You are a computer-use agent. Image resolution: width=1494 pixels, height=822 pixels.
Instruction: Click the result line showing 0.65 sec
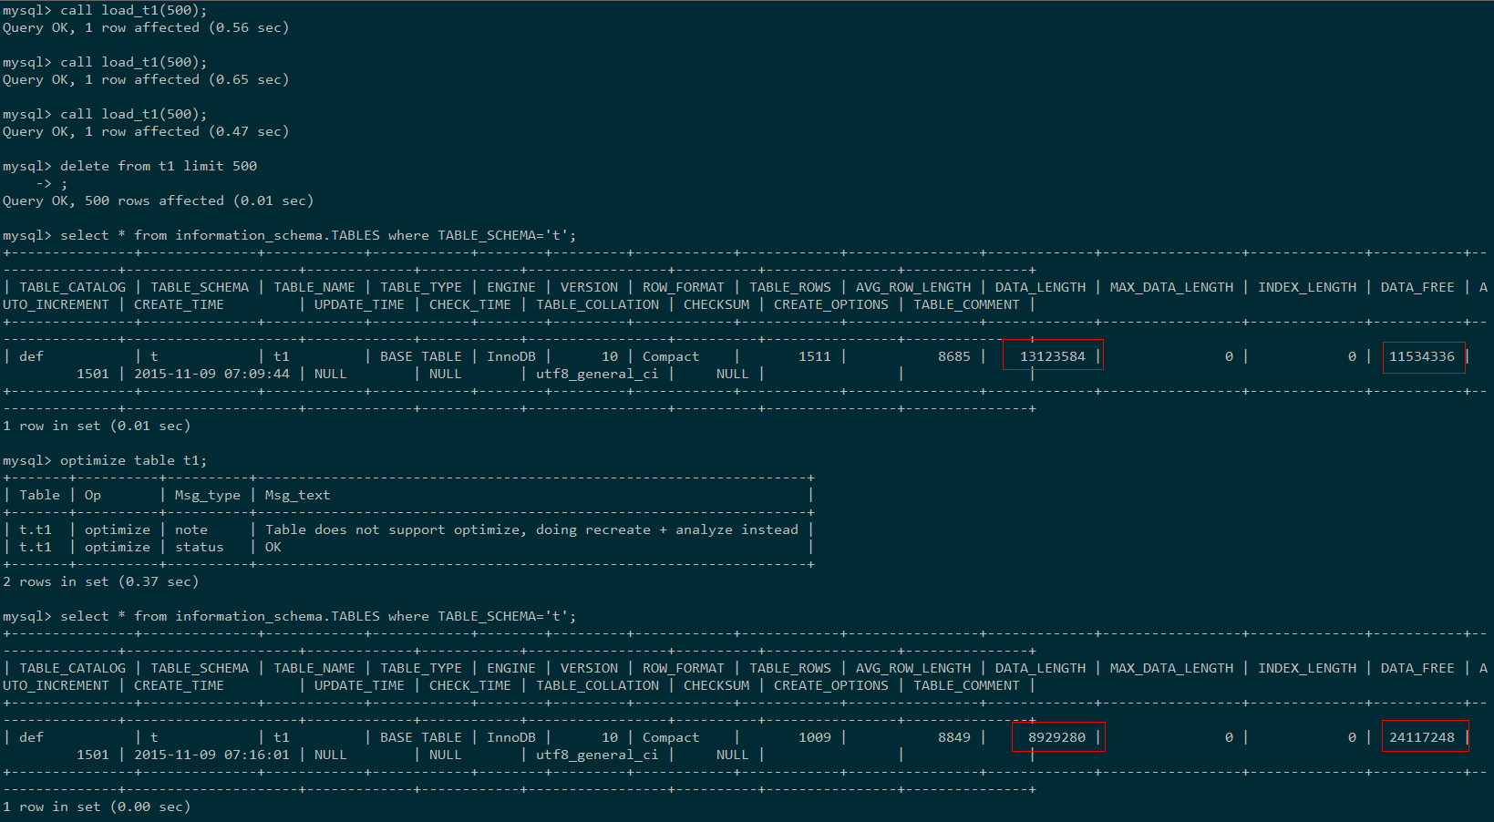tap(146, 80)
